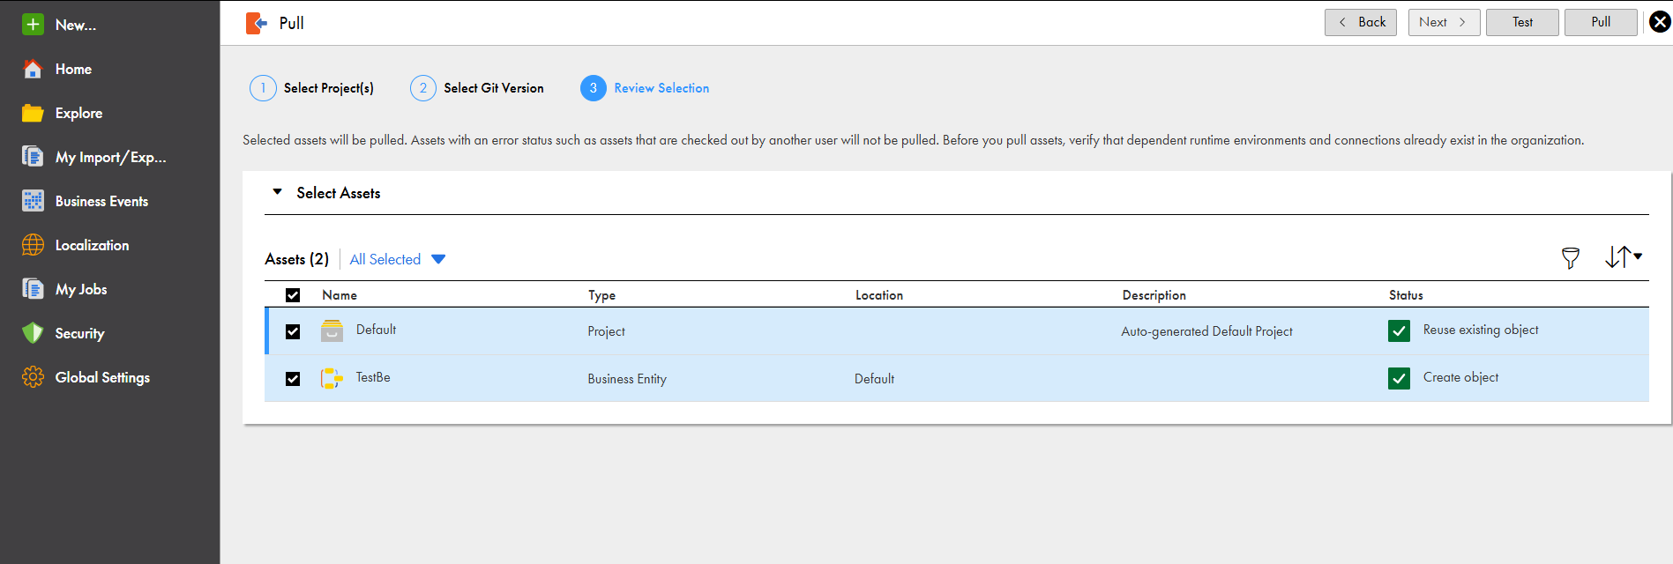Click the Assets (2) count label
The width and height of the screenshot is (1673, 564).
click(x=296, y=259)
